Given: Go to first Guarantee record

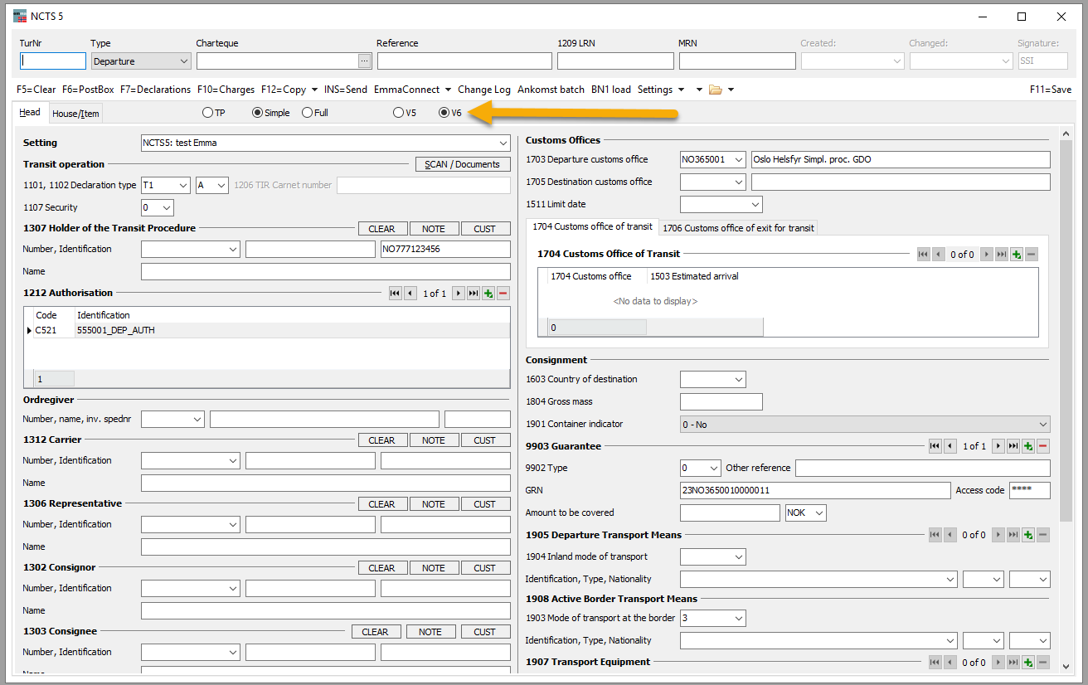Looking at the screenshot, I should point(935,446).
